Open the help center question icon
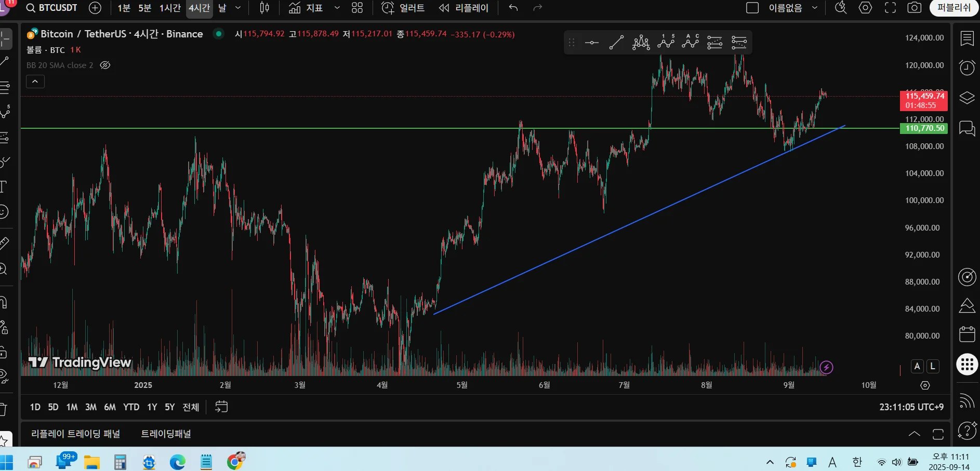 point(967,430)
